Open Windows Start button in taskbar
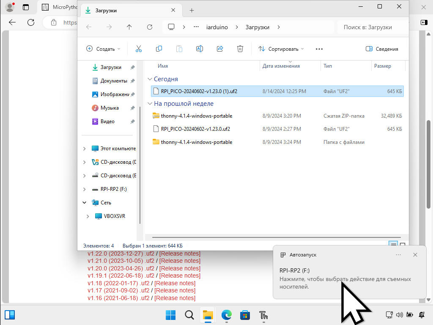This screenshot has height=325, width=433. pyautogui.click(x=170, y=315)
